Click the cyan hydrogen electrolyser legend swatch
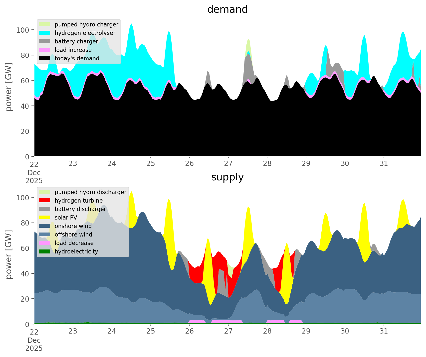Image resolution: width=426 pixels, height=357 pixels. (45, 33)
